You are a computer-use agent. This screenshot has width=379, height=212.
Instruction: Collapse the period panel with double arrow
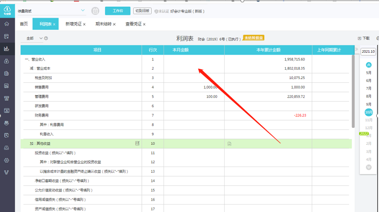(x=356, y=50)
